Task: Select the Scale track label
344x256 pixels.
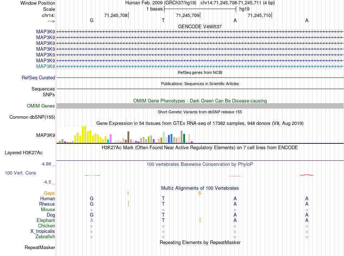Action: pyautogui.click(x=49, y=9)
